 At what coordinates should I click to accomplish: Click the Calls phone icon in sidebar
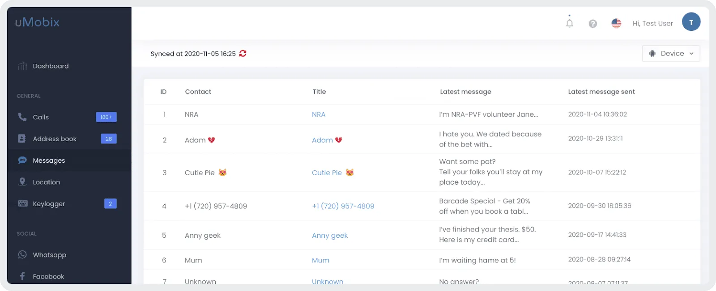pyautogui.click(x=22, y=117)
